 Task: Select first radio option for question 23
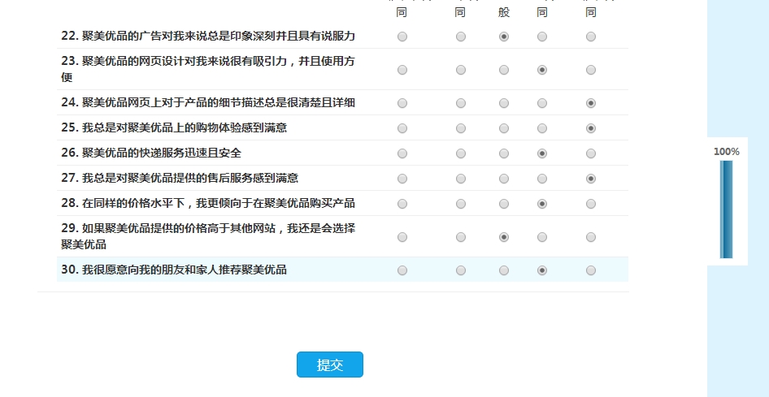point(402,70)
